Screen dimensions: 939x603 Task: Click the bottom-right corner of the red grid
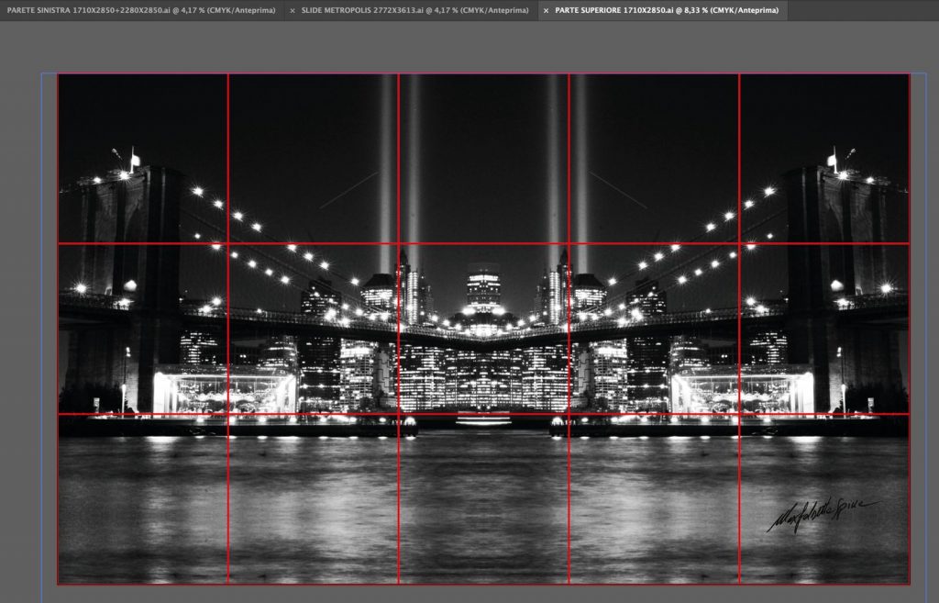point(909,584)
